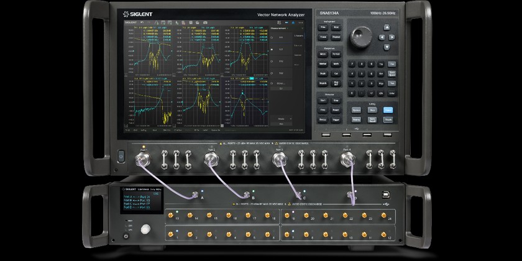The width and height of the screenshot is (522, 261).
Task: Push the analyzer's front power button
Action: point(121,156)
